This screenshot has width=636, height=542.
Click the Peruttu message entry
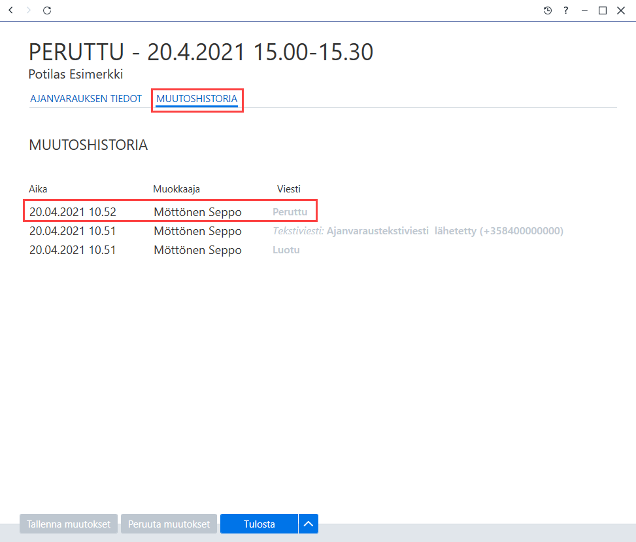pyautogui.click(x=290, y=211)
